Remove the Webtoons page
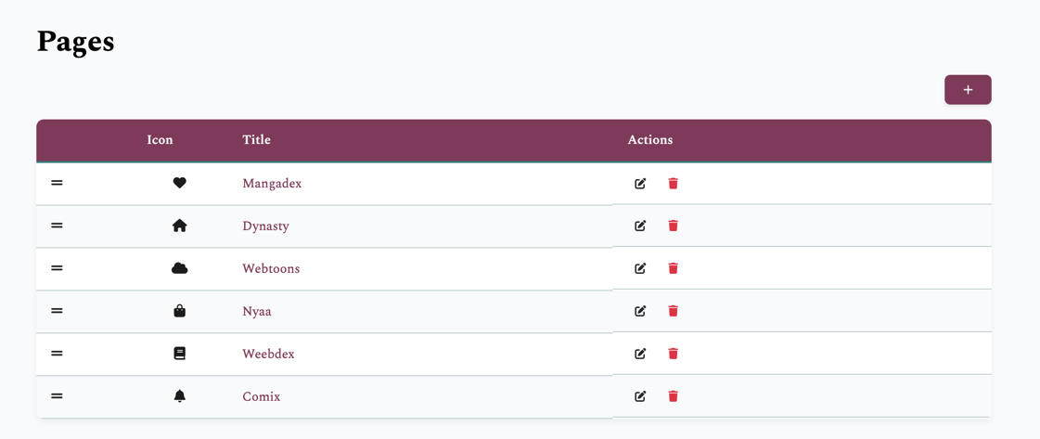The width and height of the screenshot is (1040, 439). [674, 268]
